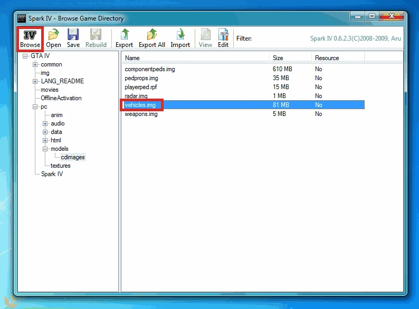The height and width of the screenshot is (309, 419).
Task: Select the common folder label
Action: (51, 65)
